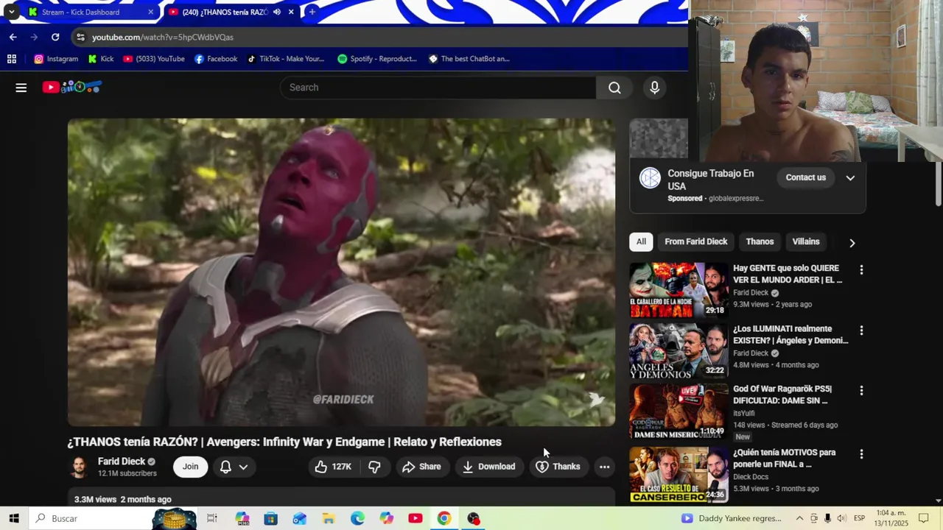Click the video player frame
943x530 pixels.
(341, 272)
